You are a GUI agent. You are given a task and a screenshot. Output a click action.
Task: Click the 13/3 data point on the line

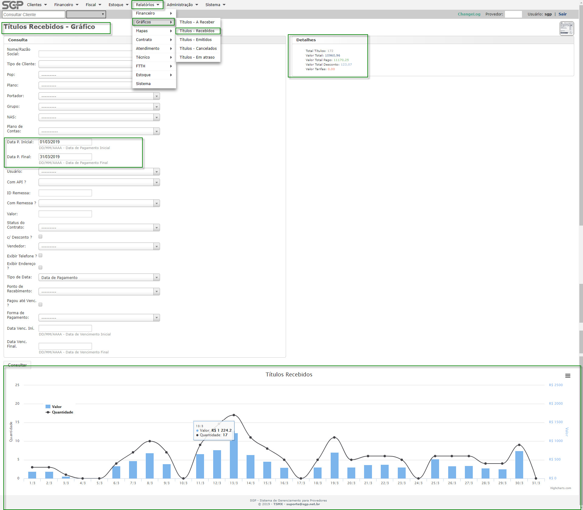(x=234, y=415)
